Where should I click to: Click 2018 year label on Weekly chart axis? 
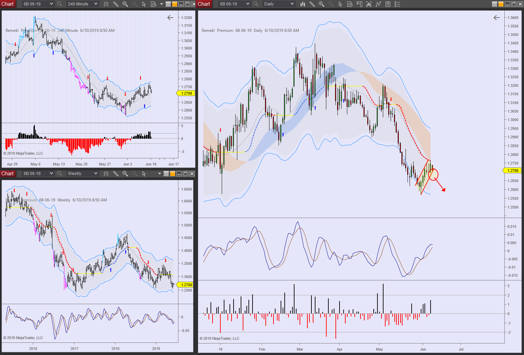tap(115, 349)
